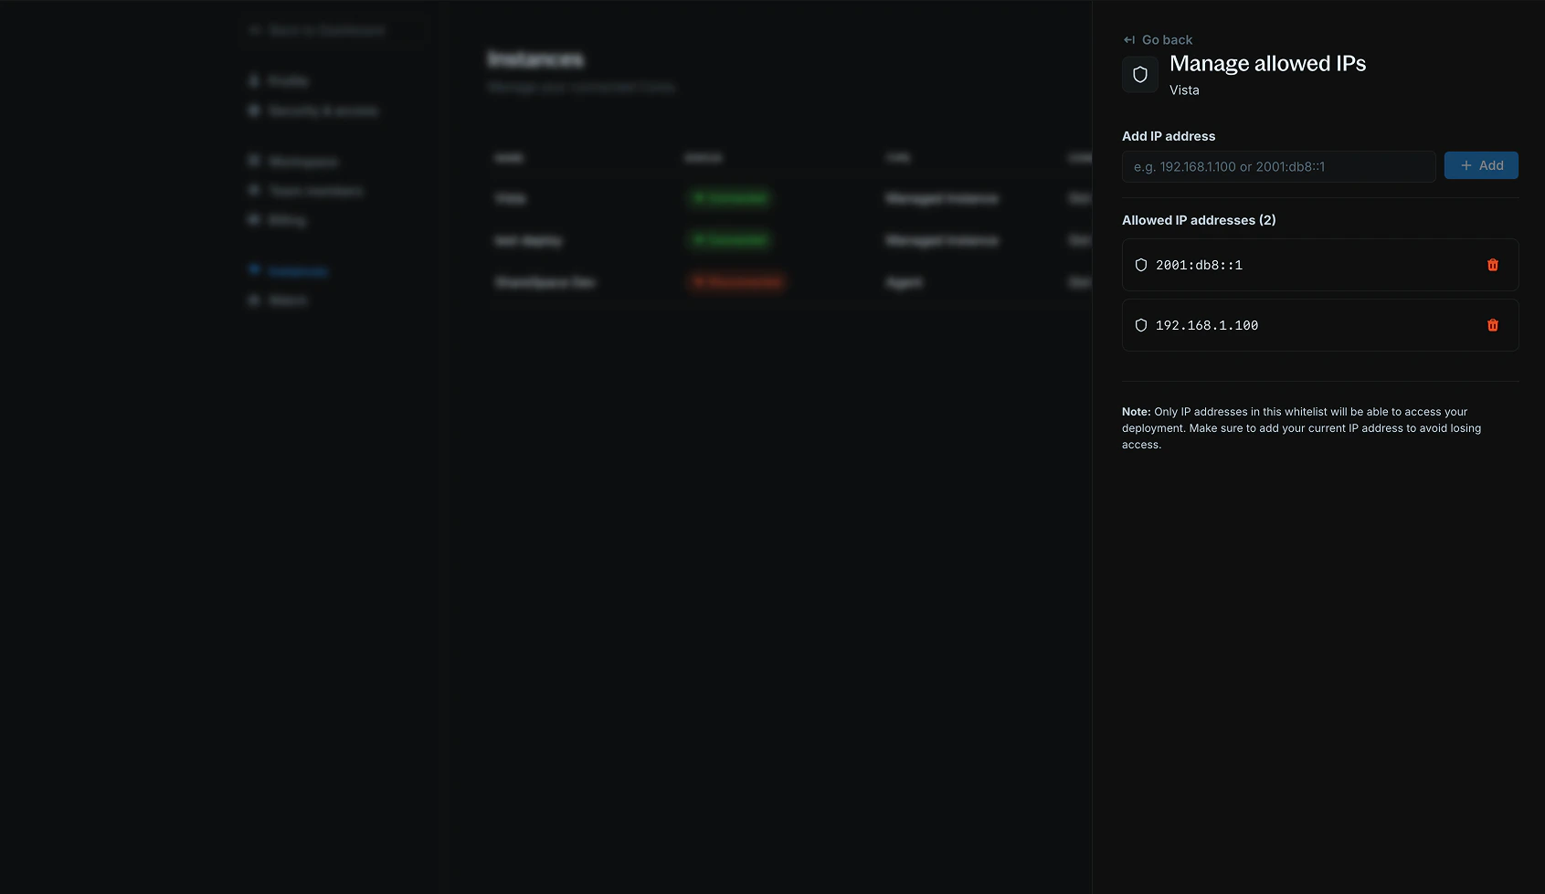The height and width of the screenshot is (894, 1545).
Task: Delete the 2001:db8::1 IP address
Action: point(1493,265)
